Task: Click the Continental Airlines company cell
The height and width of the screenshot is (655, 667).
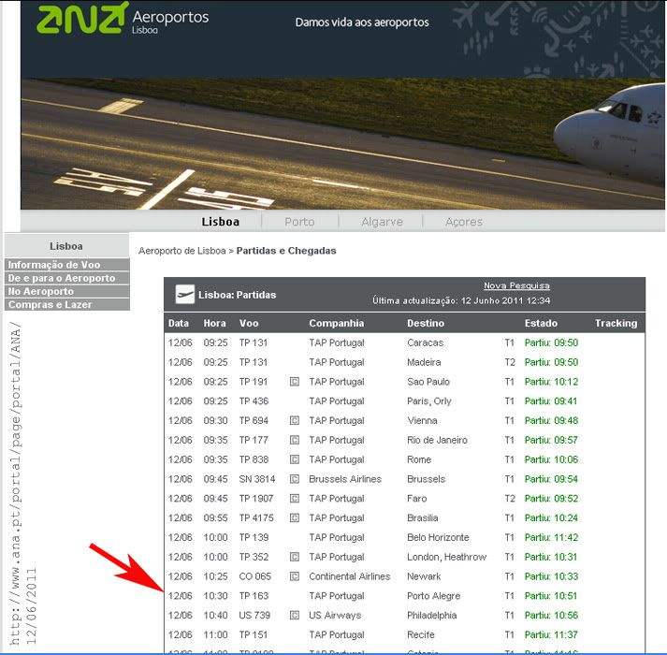Action: 349,576
